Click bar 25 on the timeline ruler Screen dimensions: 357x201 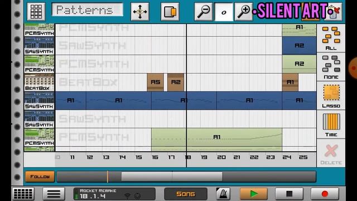(x=303, y=157)
